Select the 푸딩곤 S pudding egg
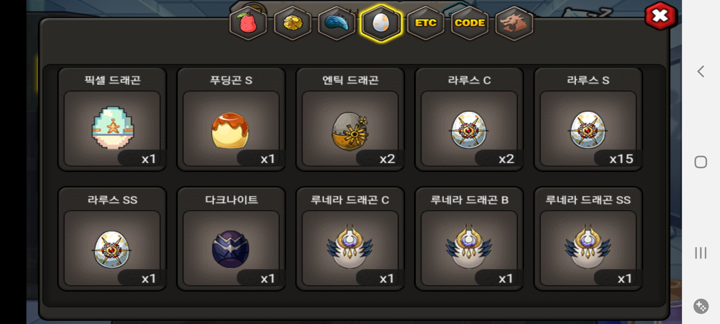The image size is (720, 324). (x=231, y=119)
